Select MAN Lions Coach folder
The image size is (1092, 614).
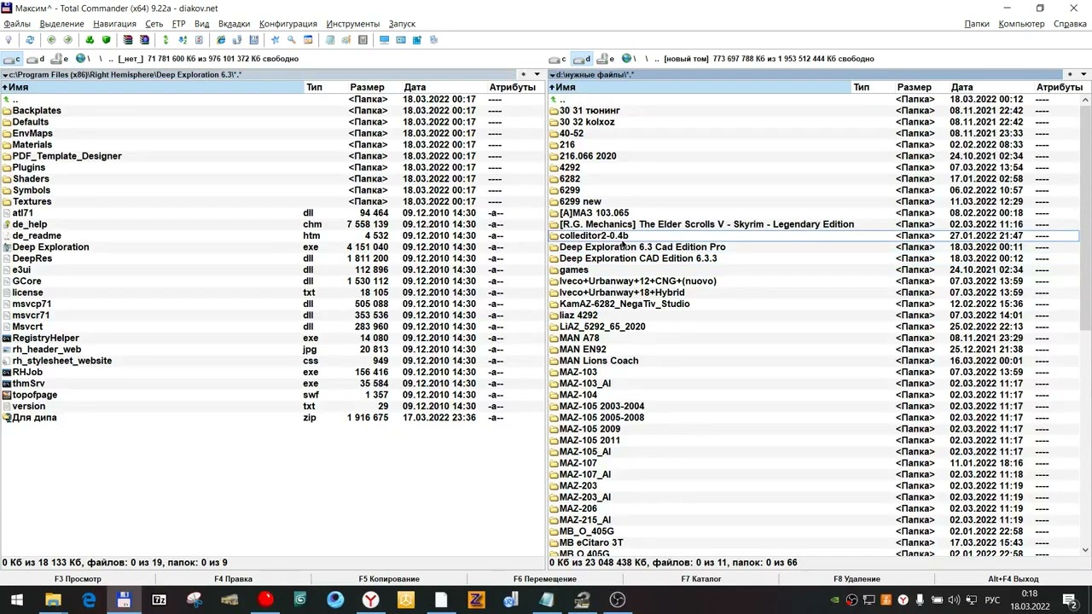[x=599, y=361]
